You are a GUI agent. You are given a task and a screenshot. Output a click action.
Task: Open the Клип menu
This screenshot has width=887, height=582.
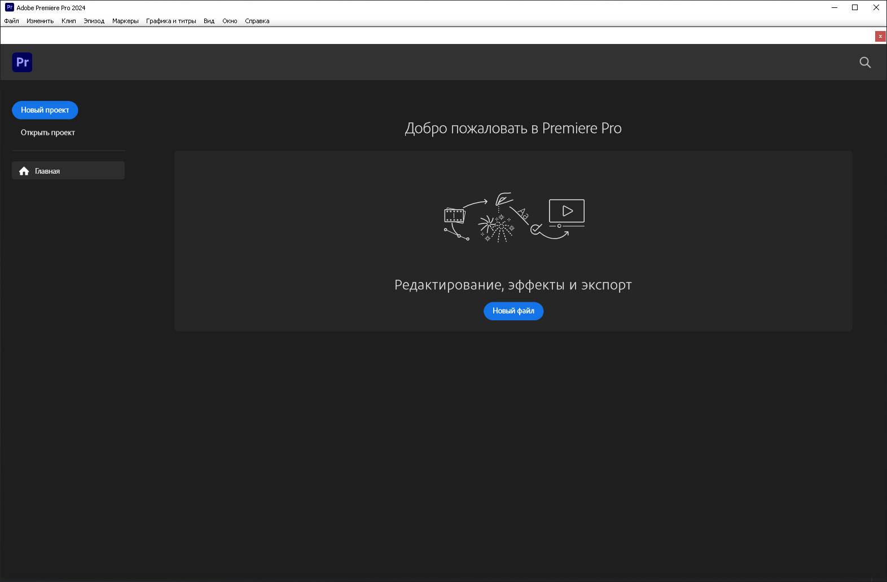69,21
